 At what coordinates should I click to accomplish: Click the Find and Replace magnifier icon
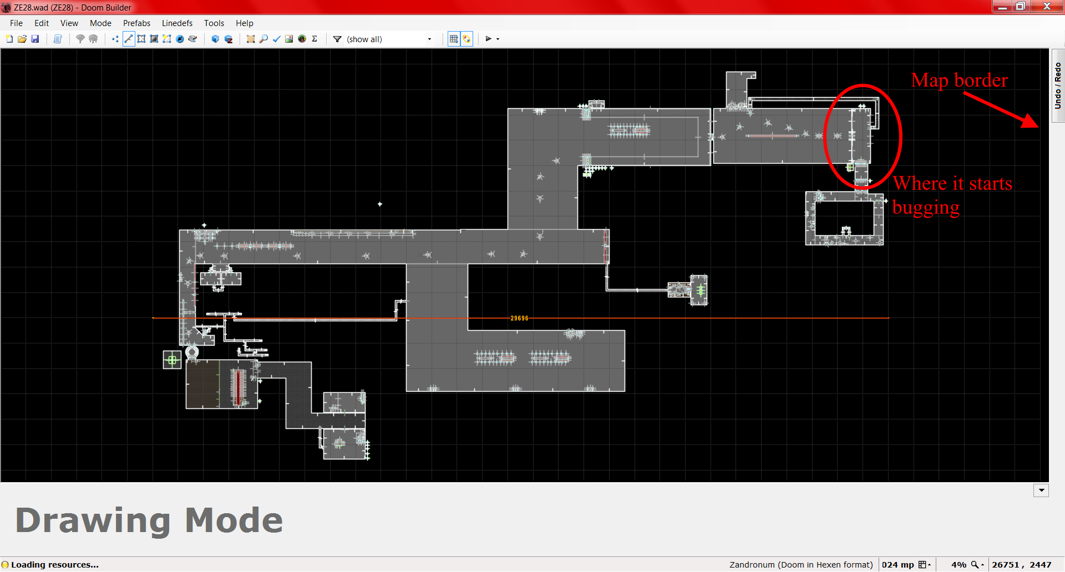[x=263, y=39]
